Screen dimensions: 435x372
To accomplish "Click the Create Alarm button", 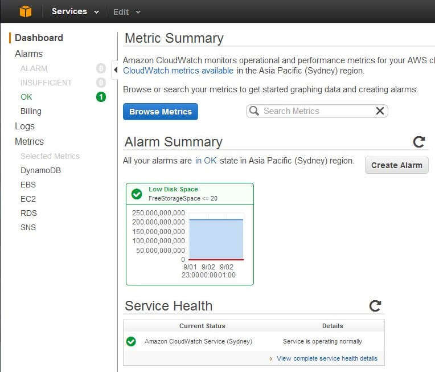I will pos(396,165).
